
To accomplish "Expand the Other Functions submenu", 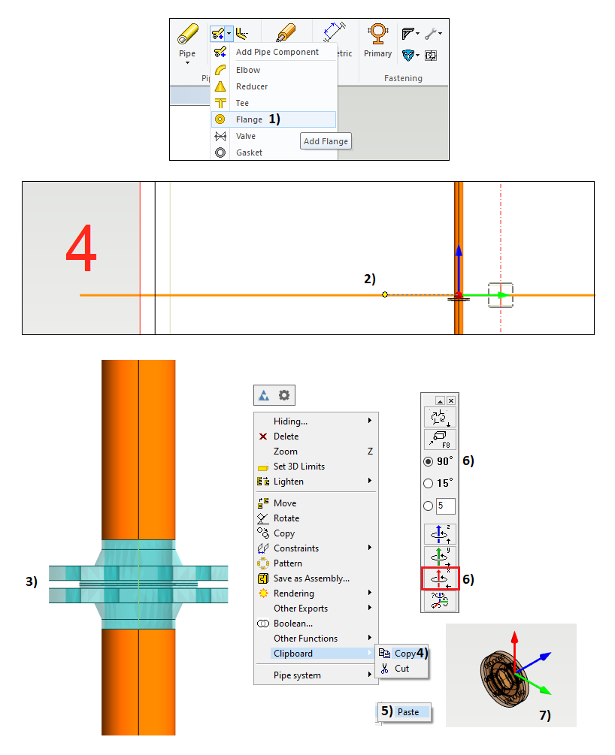I will (316, 638).
